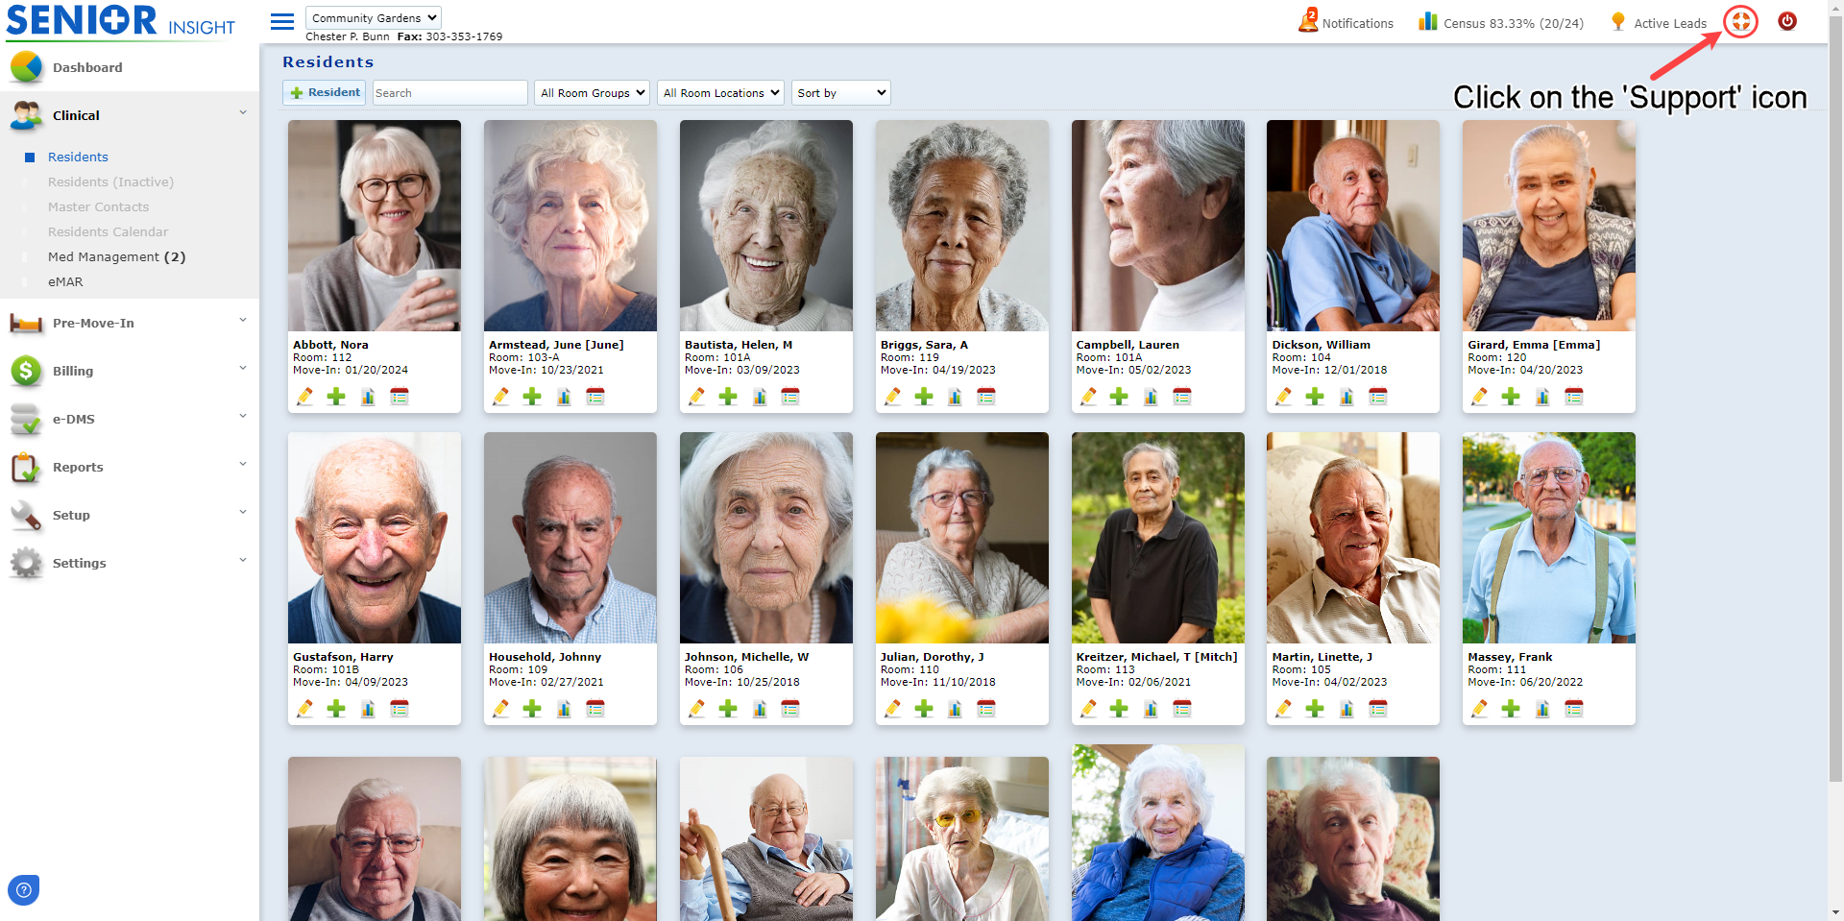
Task: Open the All Room Groups dropdown
Action: (592, 92)
